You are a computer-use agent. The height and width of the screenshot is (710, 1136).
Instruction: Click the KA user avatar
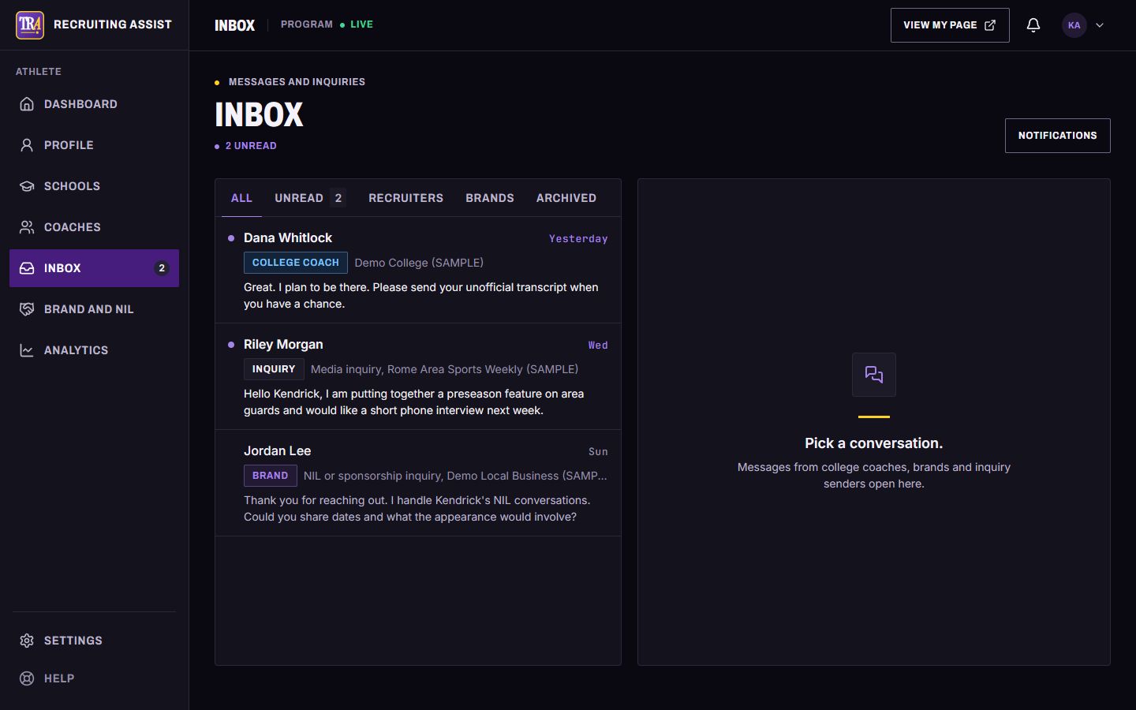(1074, 25)
